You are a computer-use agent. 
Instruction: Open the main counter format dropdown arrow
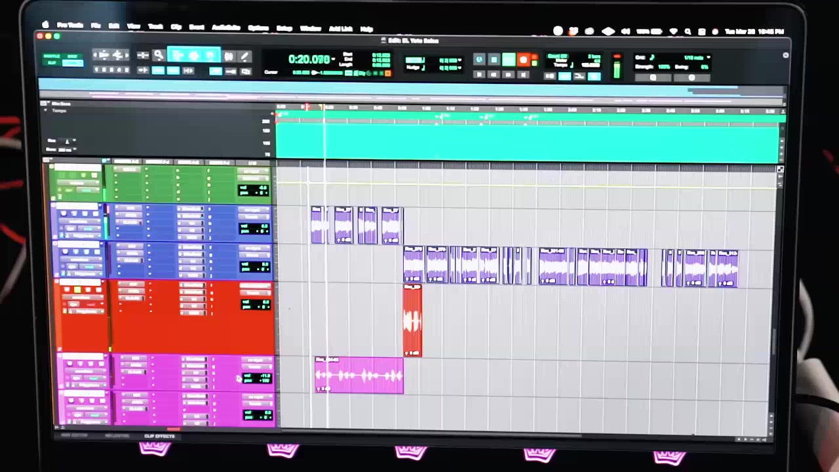pyautogui.click(x=334, y=60)
